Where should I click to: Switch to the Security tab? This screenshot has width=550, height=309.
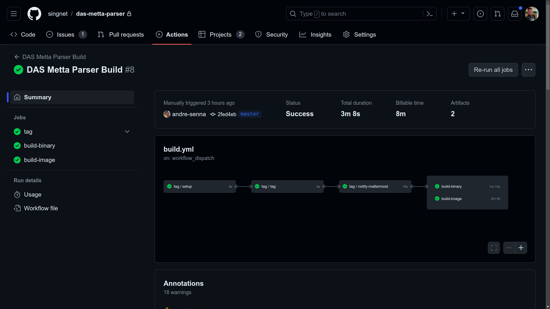[272, 35]
